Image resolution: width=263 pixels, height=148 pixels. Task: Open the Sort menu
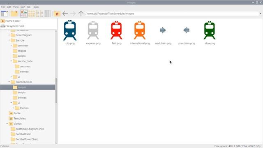pos(23,7)
